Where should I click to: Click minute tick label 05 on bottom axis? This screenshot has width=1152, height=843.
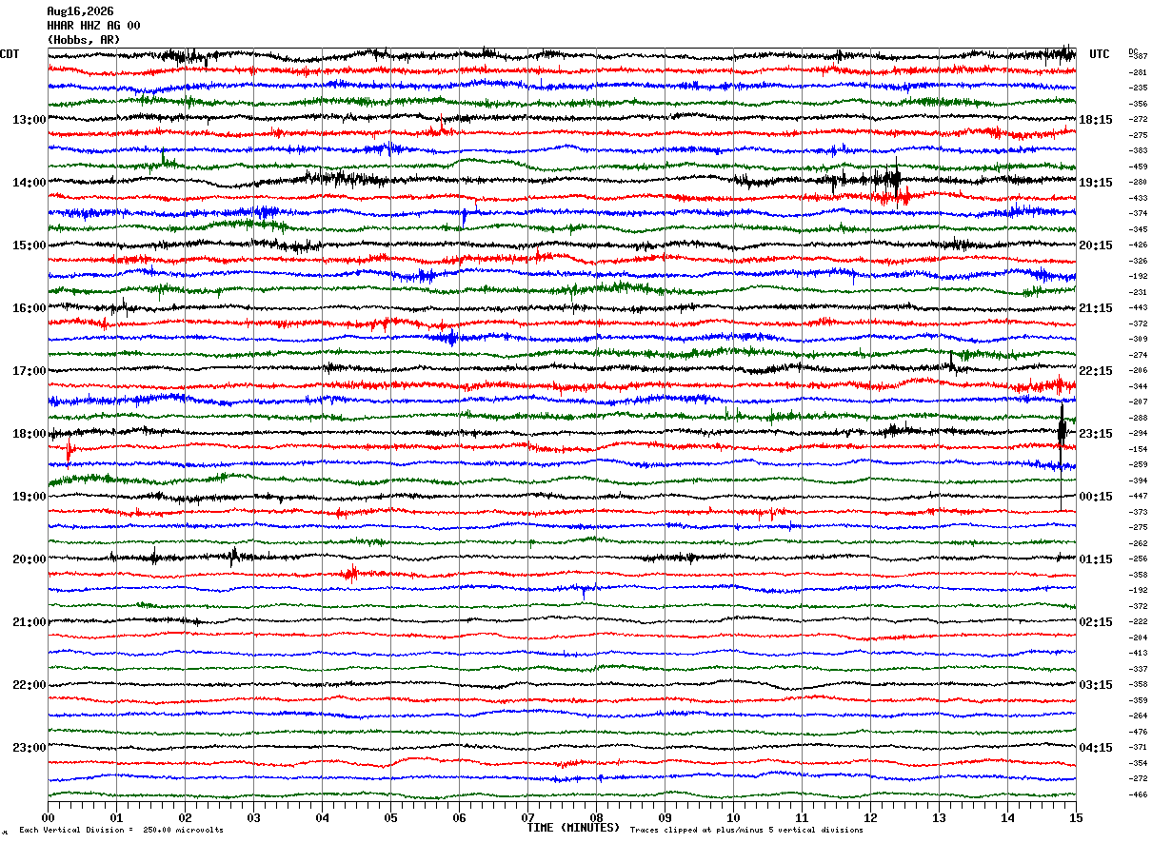(x=390, y=817)
